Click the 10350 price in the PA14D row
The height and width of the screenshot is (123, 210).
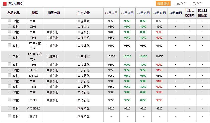click(x=111, y=57)
